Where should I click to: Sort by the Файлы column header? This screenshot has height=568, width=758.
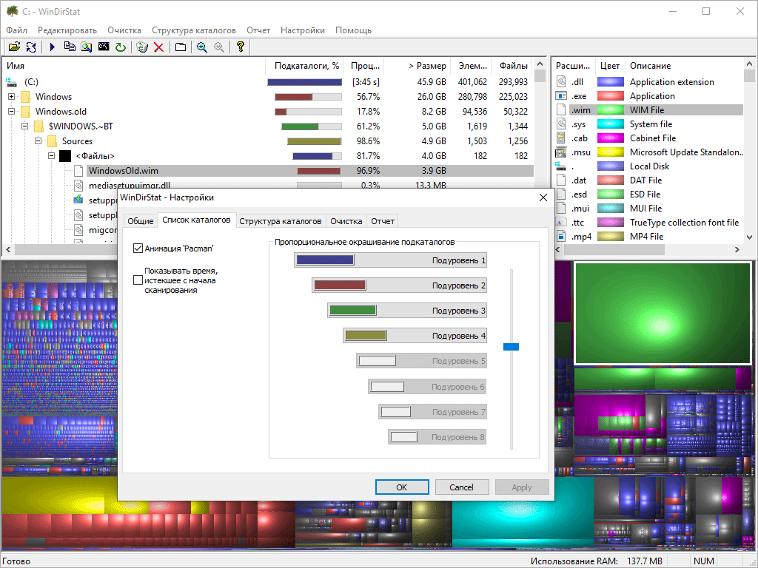pyautogui.click(x=513, y=66)
